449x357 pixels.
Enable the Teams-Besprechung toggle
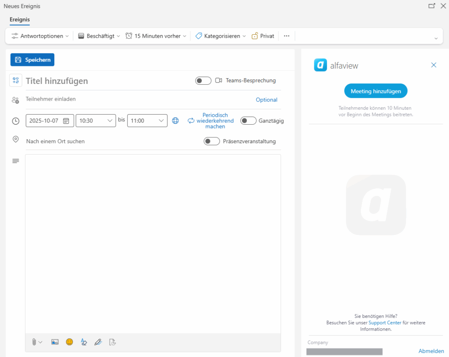203,81
